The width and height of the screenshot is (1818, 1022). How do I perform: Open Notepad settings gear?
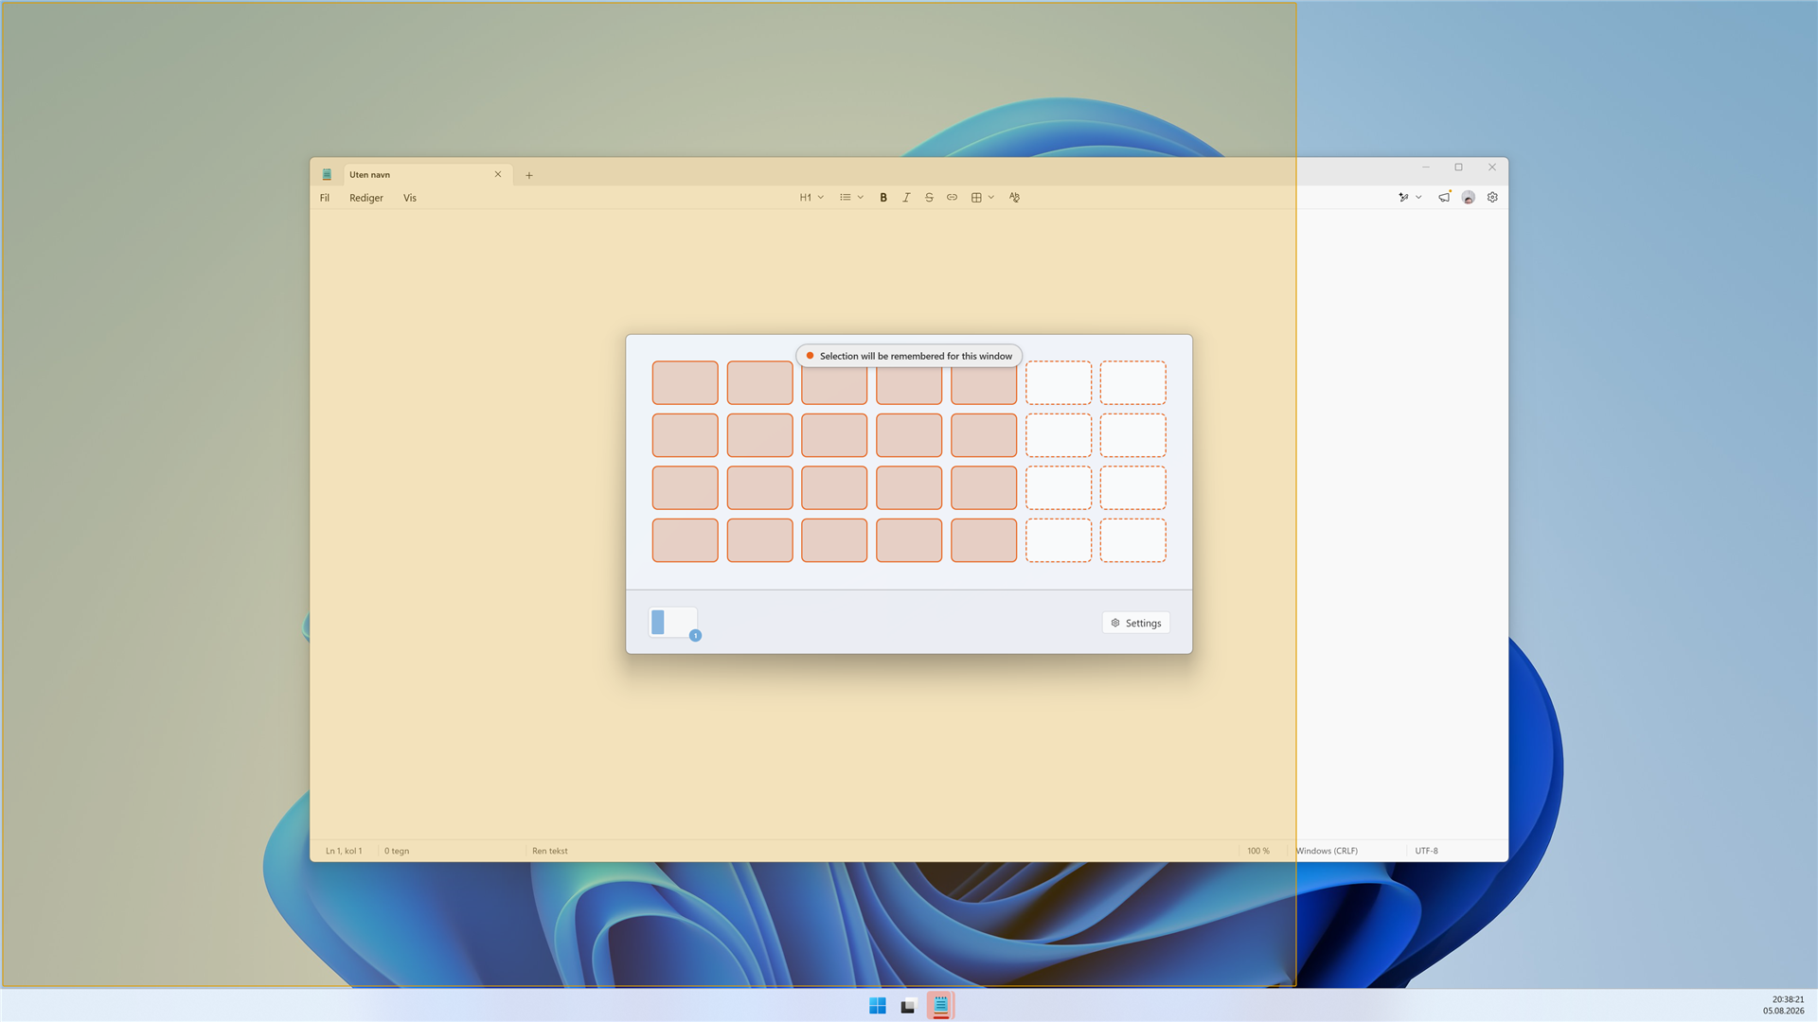tap(1492, 198)
